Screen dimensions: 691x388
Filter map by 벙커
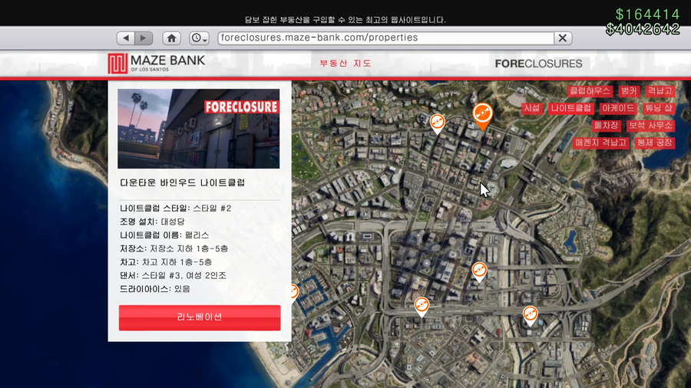click(x=629, y=91)
